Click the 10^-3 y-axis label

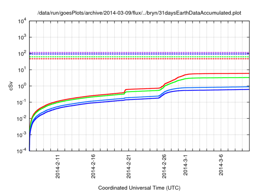tap(22, 135)
